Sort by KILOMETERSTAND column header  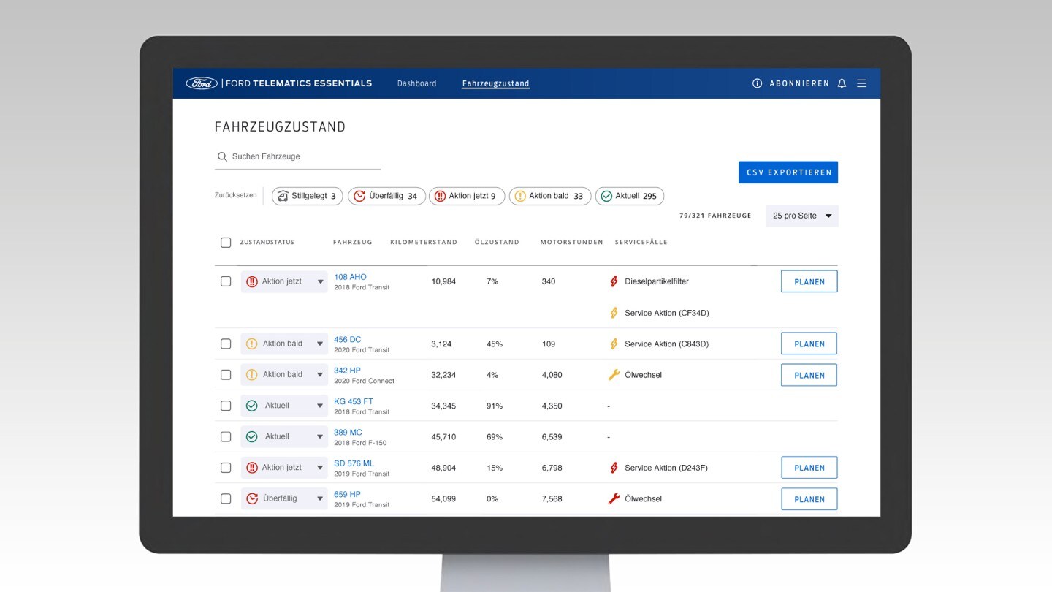click(x=424, y=243)
